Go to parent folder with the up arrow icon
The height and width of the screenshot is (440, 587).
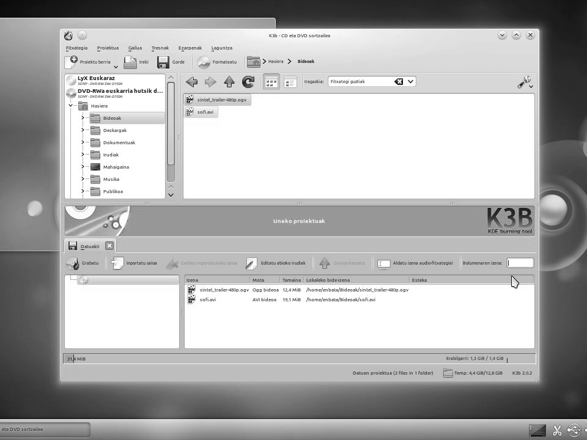pos(229,81)
